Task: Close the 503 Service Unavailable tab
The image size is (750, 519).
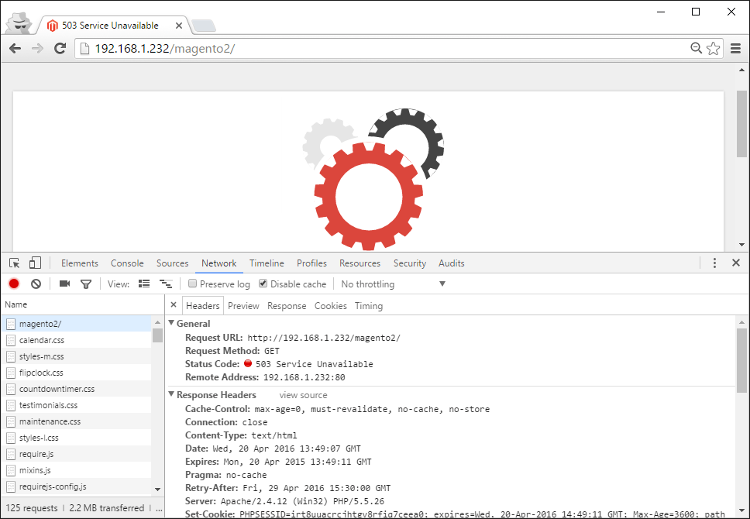Action: tap(179, 26)
